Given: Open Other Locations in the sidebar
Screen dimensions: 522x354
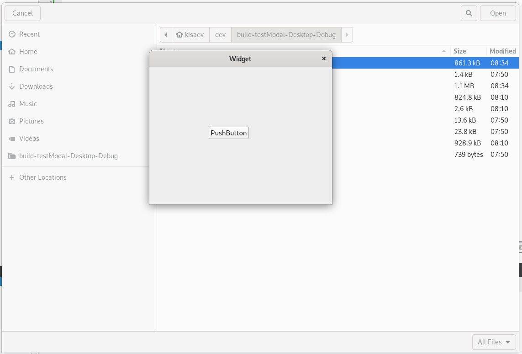Looking at the screenshot, I should (x=42, y=177).
